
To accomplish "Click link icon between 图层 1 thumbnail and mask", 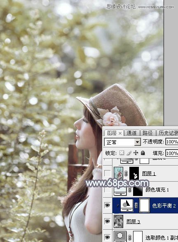I will tap(126, 174).
